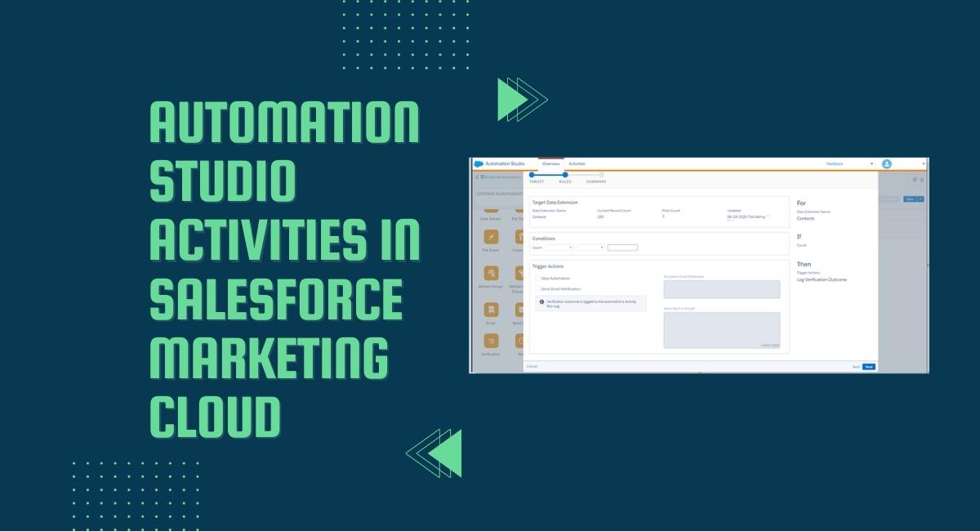Click the Salesforce cloud logo
This screenshot has height=531, width=980.
479,164
